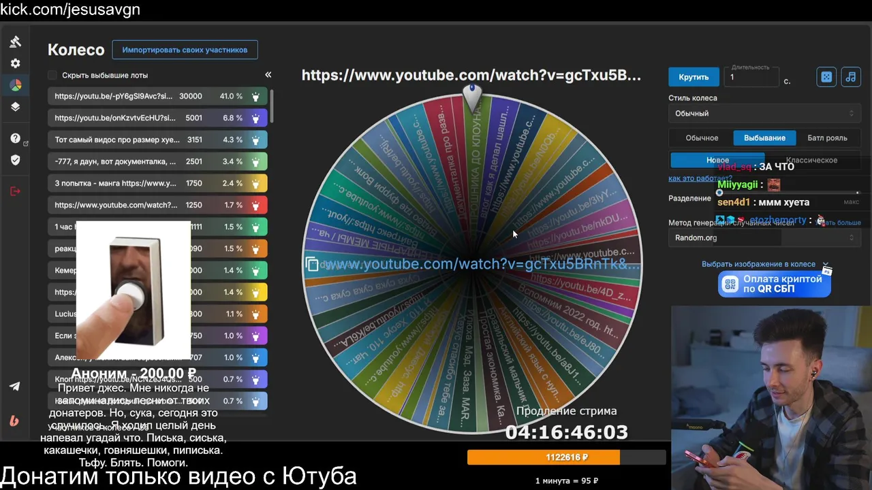
Task: Open the layers stack sidebar icon
Action: click(x=15, y=107)
